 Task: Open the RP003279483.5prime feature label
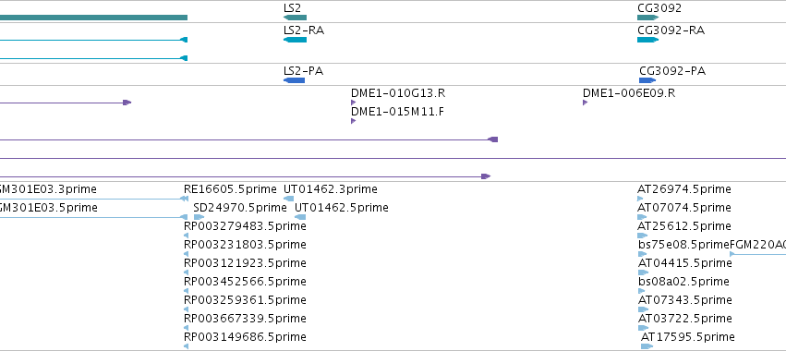tap(245, 226)
